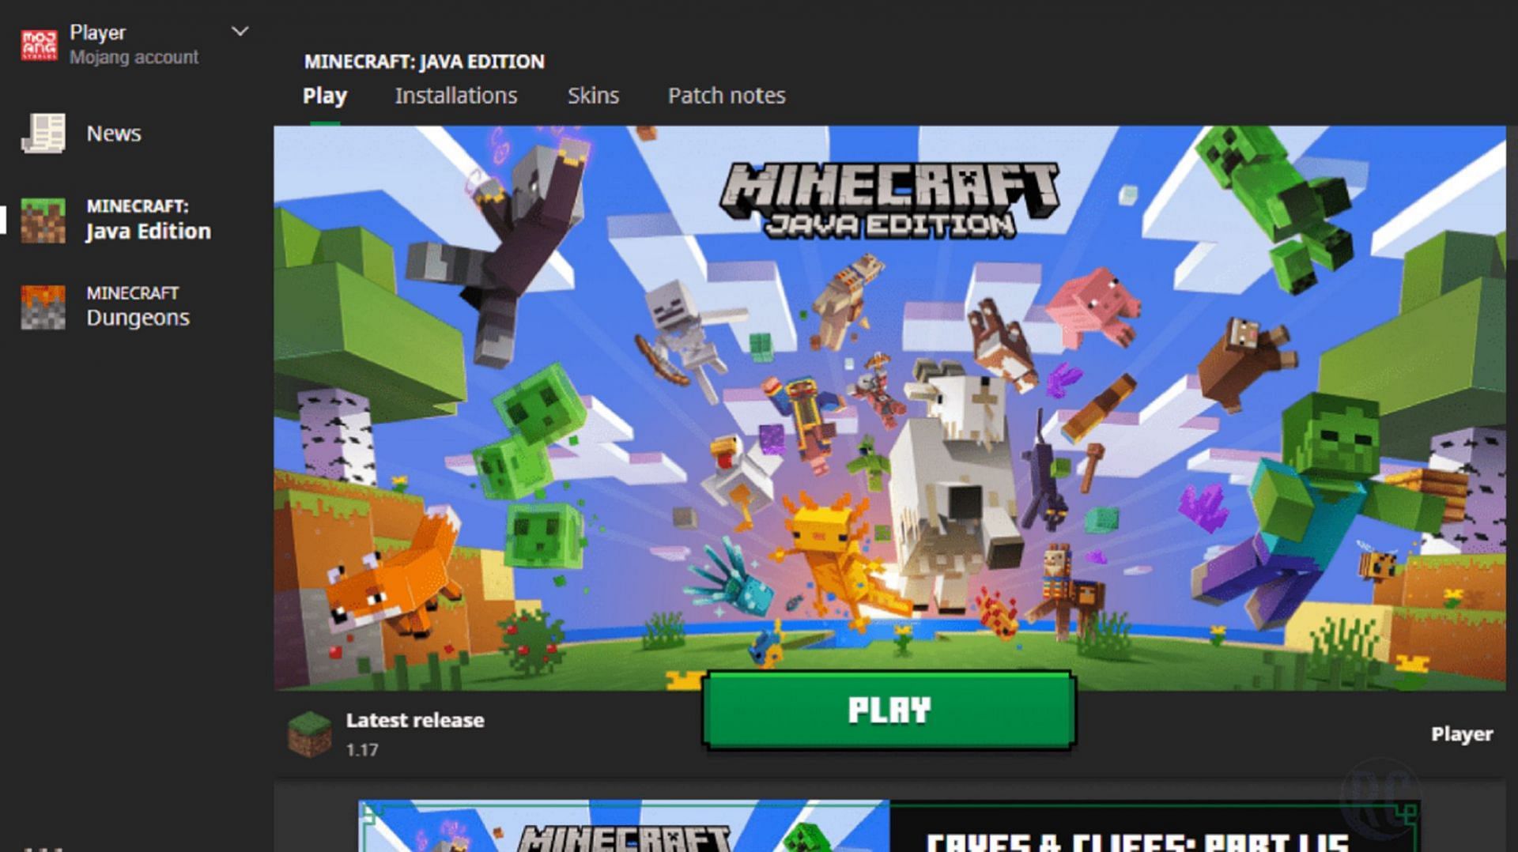Click the Latest release grass block icon

[309, 734]
